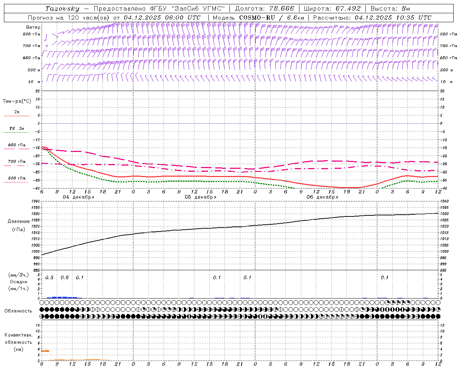The height and width of the screenshot is (367, 459).
Task: Select the (мм/3ч.) precipitation unit label
Action: [x=18, y=275]
